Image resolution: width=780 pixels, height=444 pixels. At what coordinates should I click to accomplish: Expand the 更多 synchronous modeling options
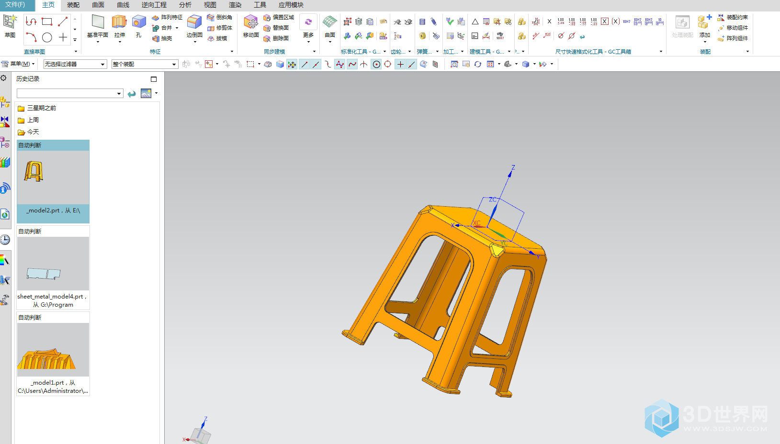click(x=308, y=28)
